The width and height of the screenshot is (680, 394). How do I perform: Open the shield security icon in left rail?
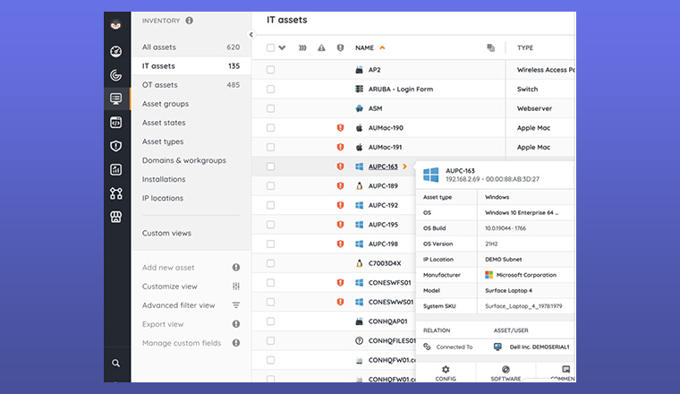tap(115, 146)
